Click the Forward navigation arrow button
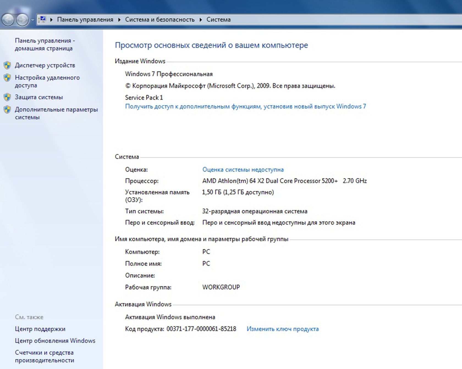Screen dimensions: 462x369 (x=22, y=20)
